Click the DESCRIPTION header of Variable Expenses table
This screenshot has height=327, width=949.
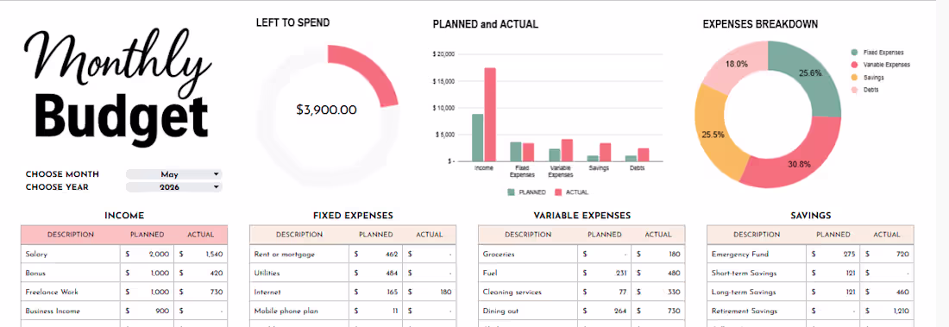click(x=528, y=235)
